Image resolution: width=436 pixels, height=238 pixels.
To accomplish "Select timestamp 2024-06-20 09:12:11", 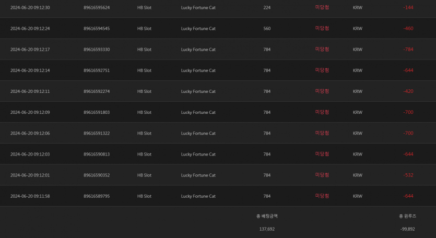I will (30, 91).
